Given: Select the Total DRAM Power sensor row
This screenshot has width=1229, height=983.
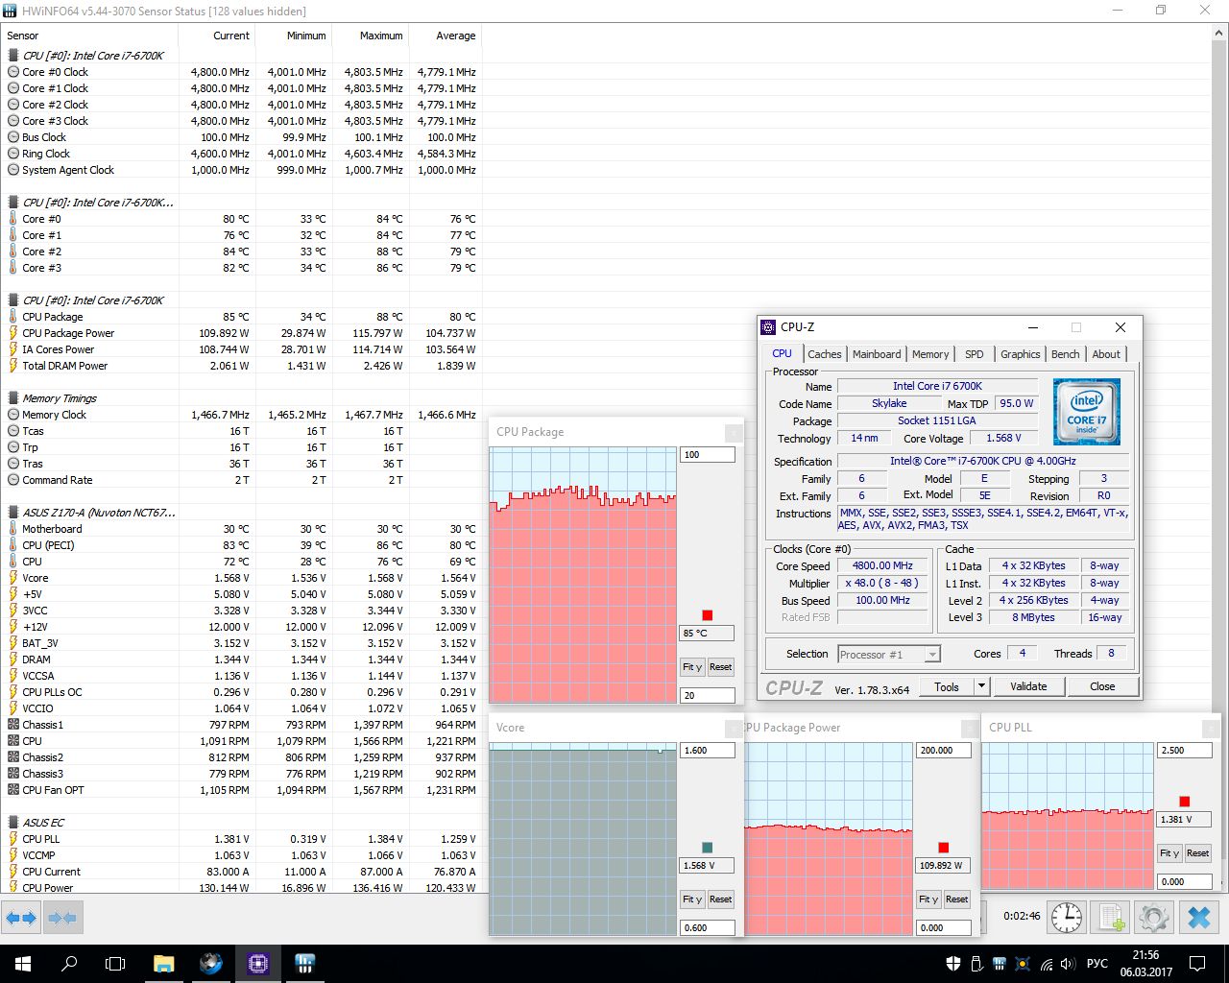Looking at the screenshot, I should click(x=241, y=366).
